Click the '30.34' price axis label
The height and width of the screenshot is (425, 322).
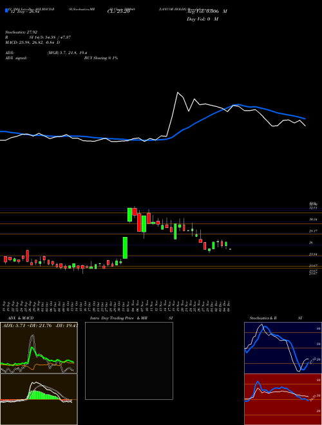pyautogui.click(x=313, y=220)
